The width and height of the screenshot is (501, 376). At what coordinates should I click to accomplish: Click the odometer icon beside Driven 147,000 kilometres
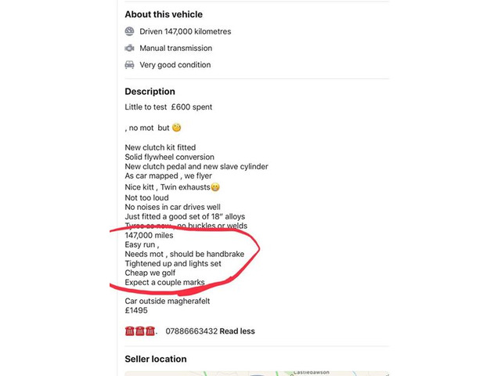pos(130,31)
